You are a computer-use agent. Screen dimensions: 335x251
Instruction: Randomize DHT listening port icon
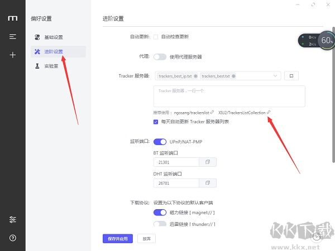coord(208,183)
